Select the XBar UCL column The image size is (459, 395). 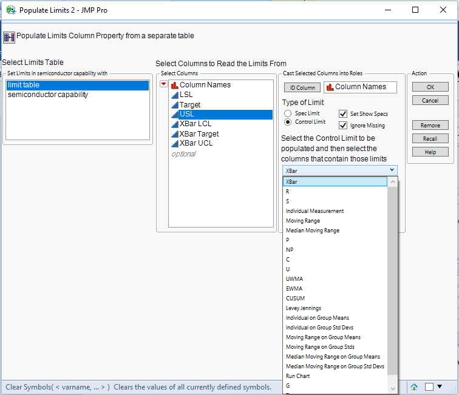point(195,143)
